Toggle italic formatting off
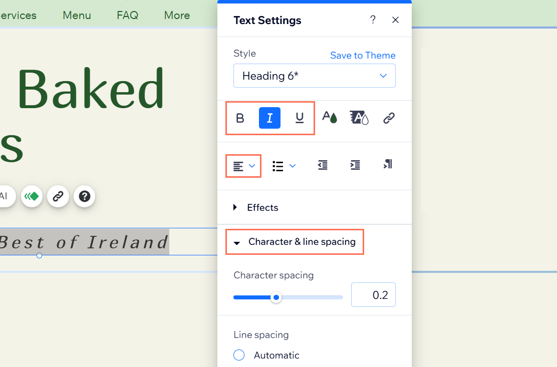557x367 pixels. pyautogui.click(x=269, y=118)
